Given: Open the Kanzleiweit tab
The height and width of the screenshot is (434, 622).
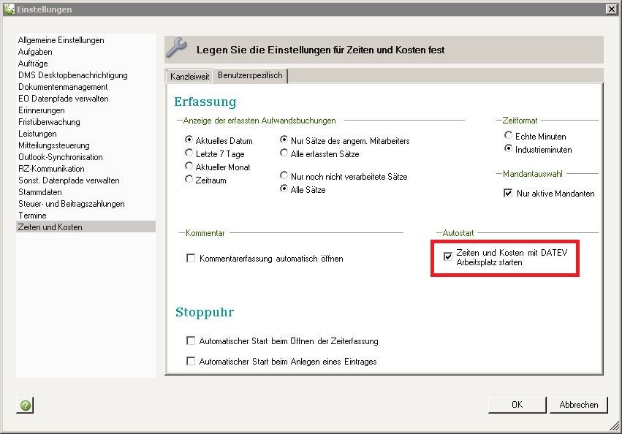Looking at the screenshot, I should click(x=189, y=76).
